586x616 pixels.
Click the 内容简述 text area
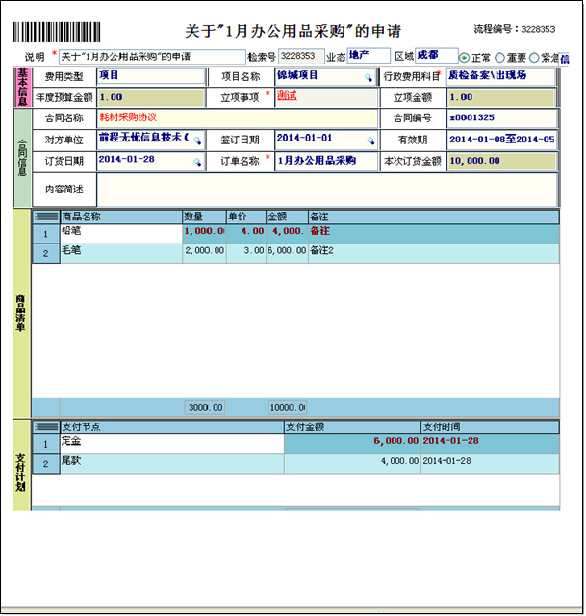point(327,190)
